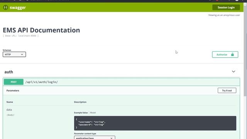This screenshot has height=139, width=247.
Task: Click the POST method badge
Action: click(14, 82)
